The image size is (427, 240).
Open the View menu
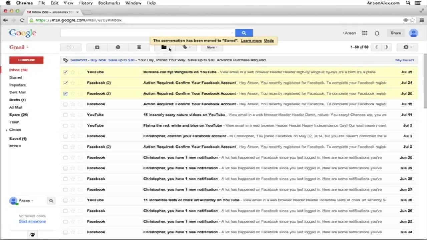(x=68, y=3)
